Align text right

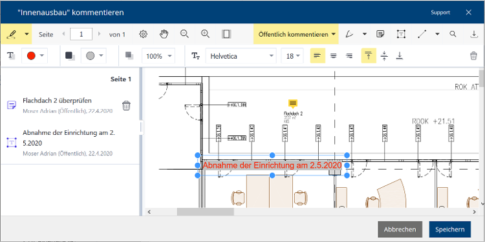coord(349,56)
